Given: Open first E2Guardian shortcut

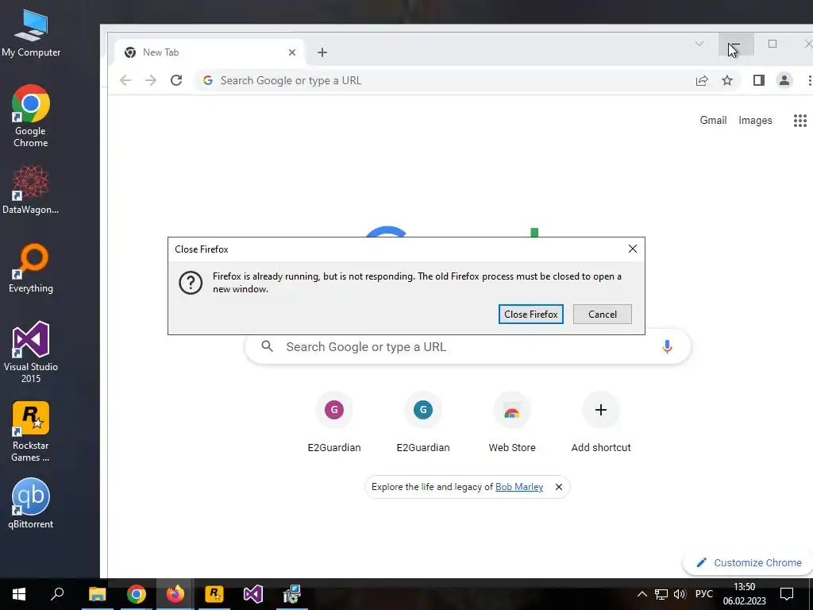Looking at the screenshot, I should (334, 423).
